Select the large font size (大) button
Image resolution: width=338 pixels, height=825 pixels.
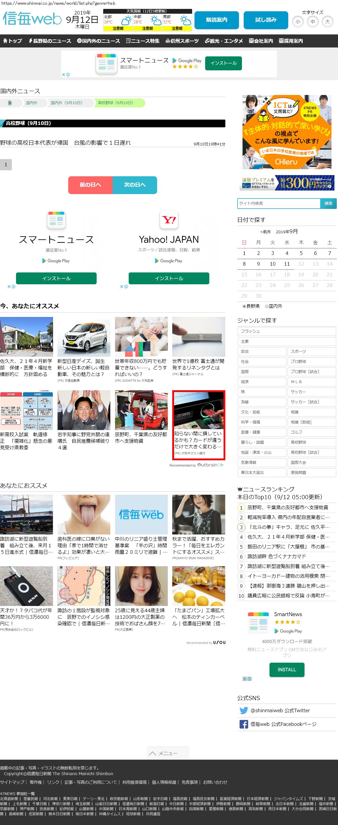(x=327, y=22)
